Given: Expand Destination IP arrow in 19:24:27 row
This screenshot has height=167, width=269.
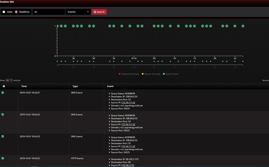Looking at the screenshot, I should [109, 96].
